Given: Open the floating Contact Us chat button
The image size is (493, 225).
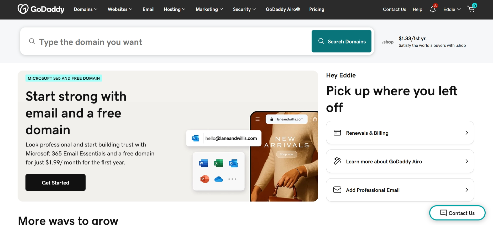Looking at the screenshot, I should tap(457, 213).
